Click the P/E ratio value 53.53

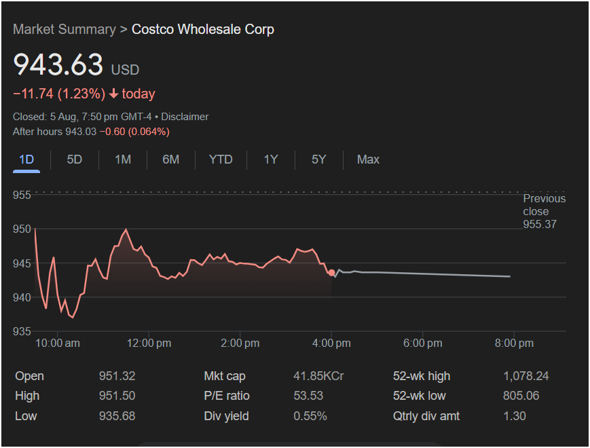[308, 396]
